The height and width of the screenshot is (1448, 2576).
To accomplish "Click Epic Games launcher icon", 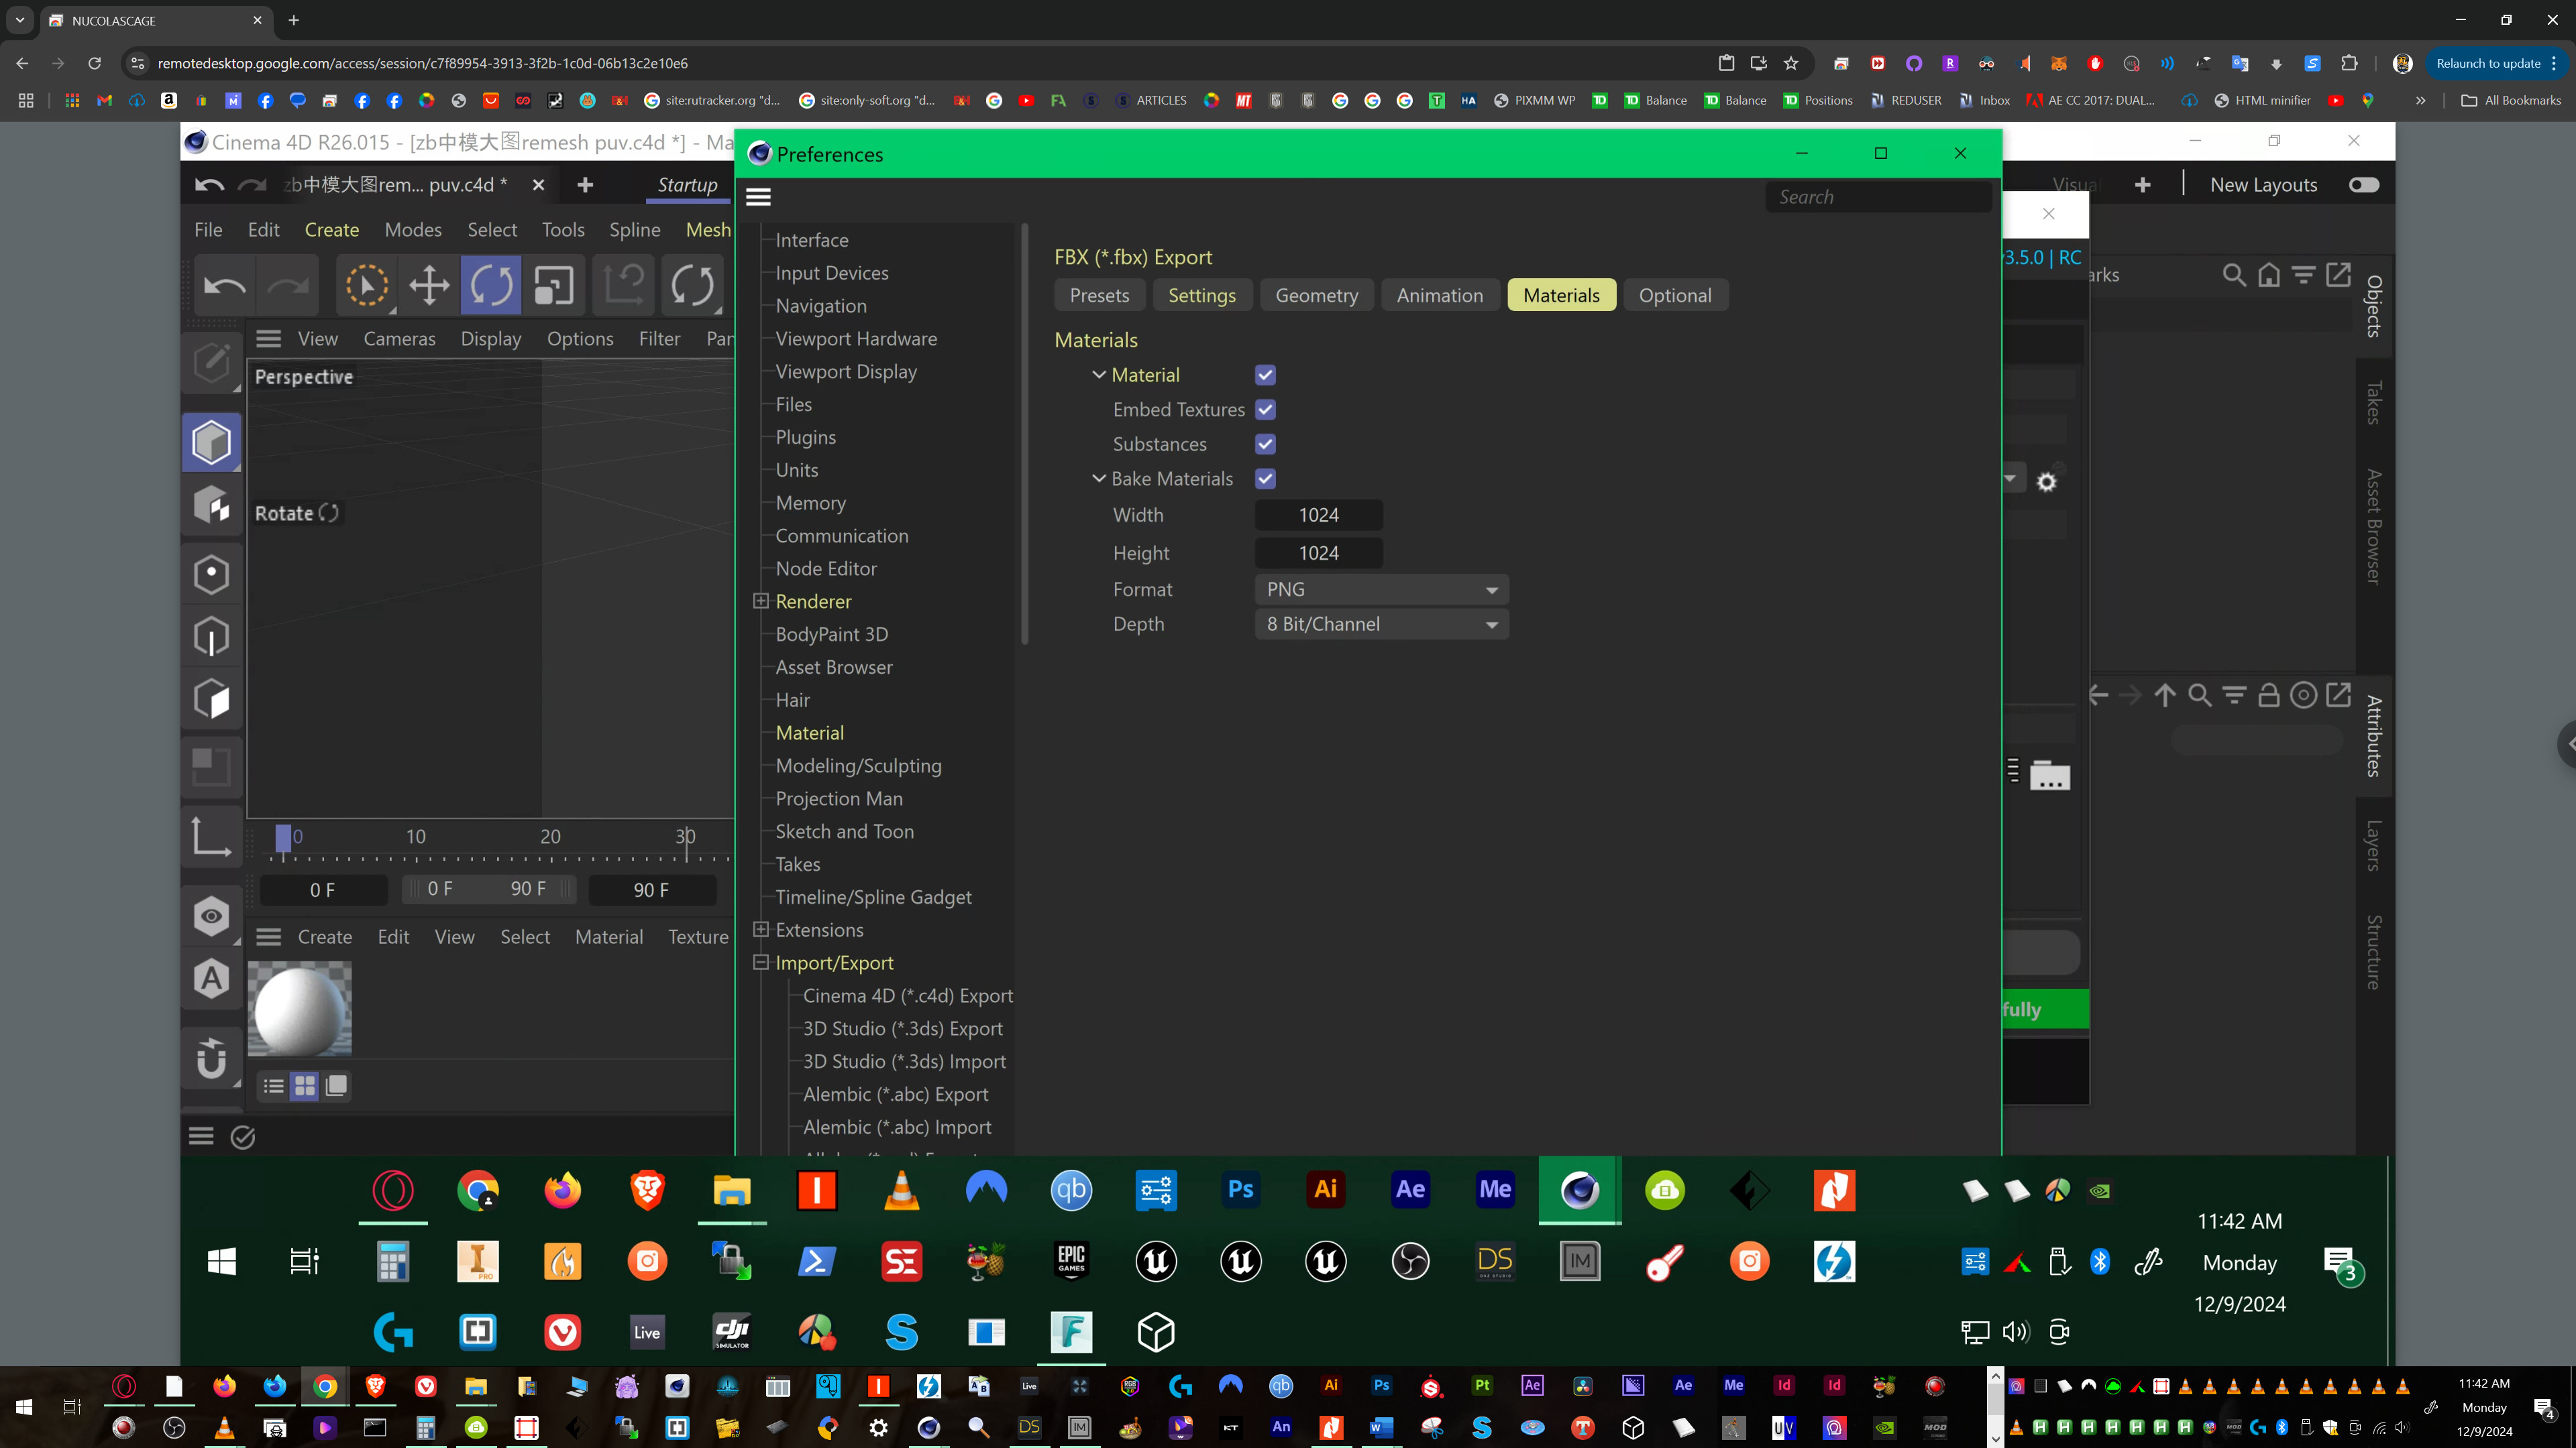I will (1071, 1261).
